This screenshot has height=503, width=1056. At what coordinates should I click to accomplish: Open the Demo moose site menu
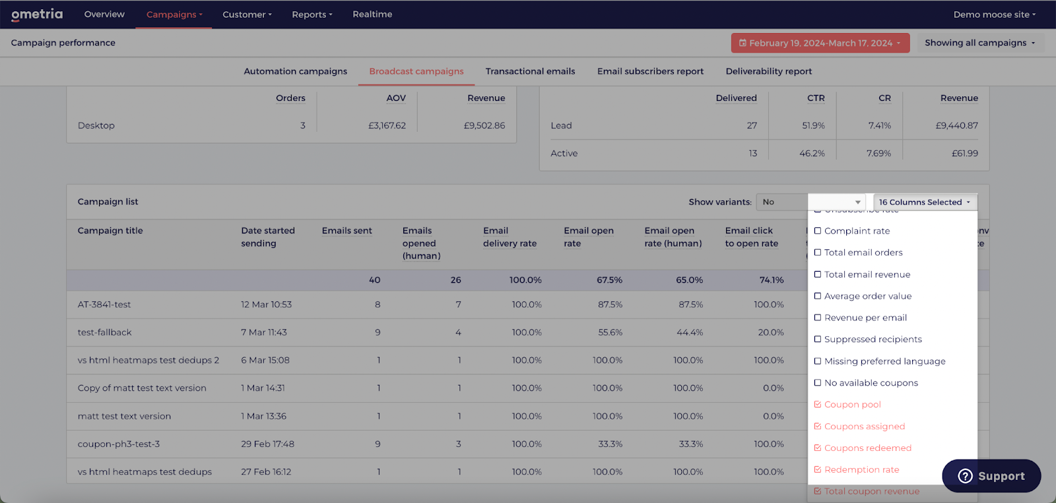pyautogui.click(x=994, y=15)
